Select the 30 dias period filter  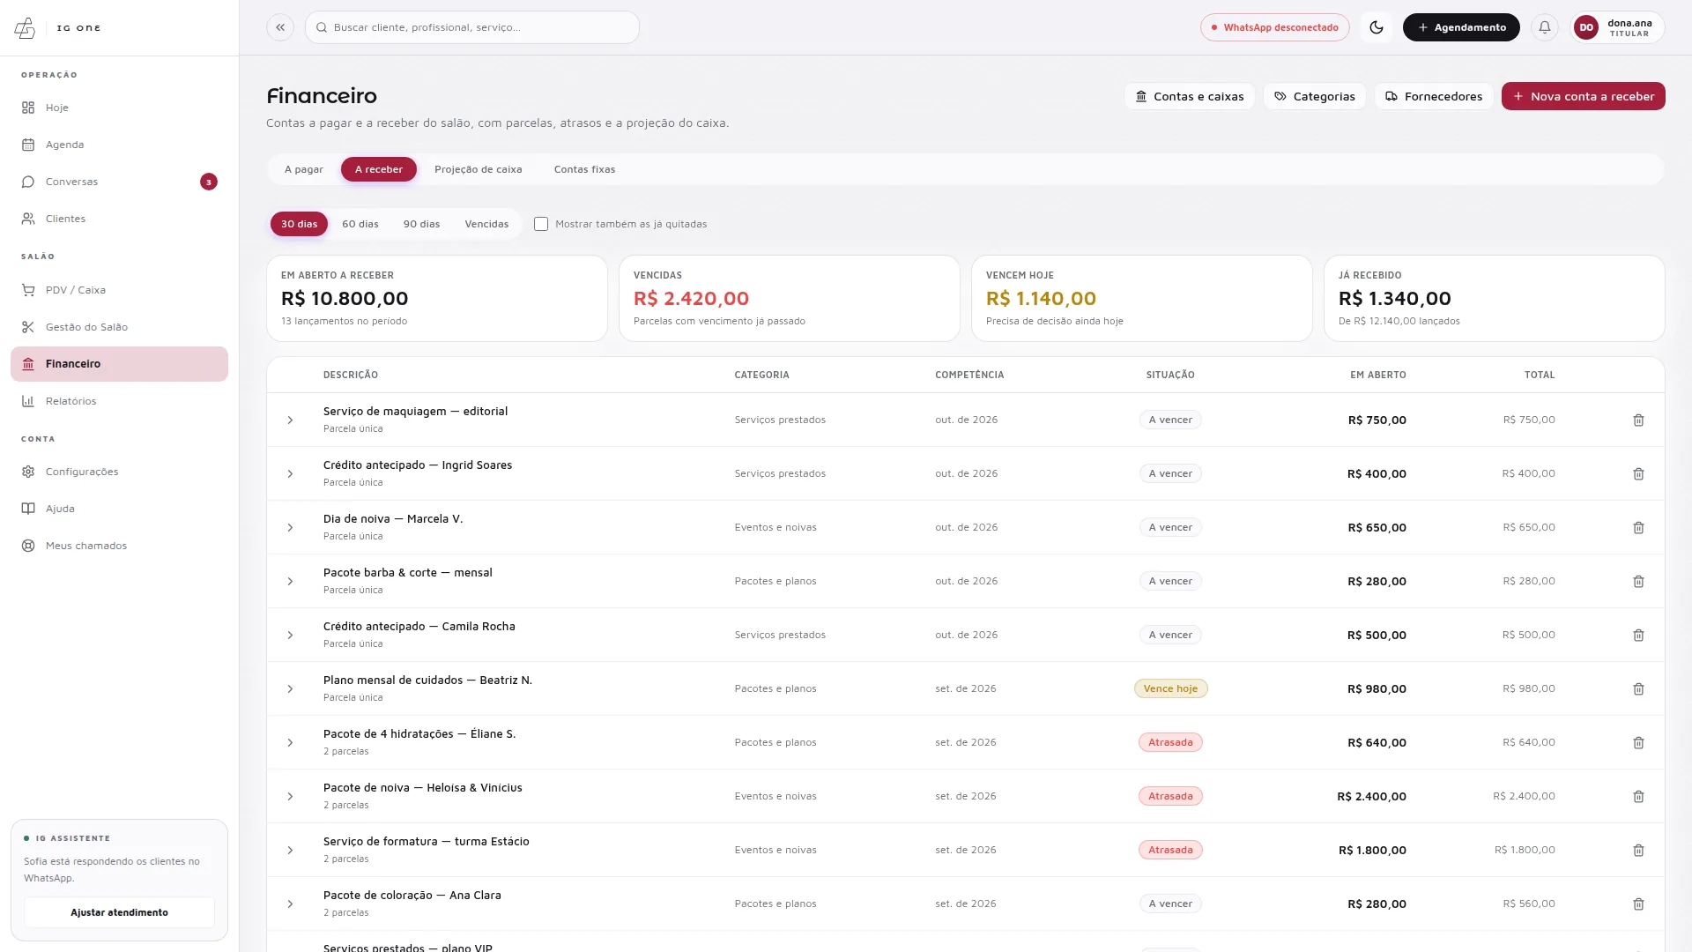tap(299, 224)
